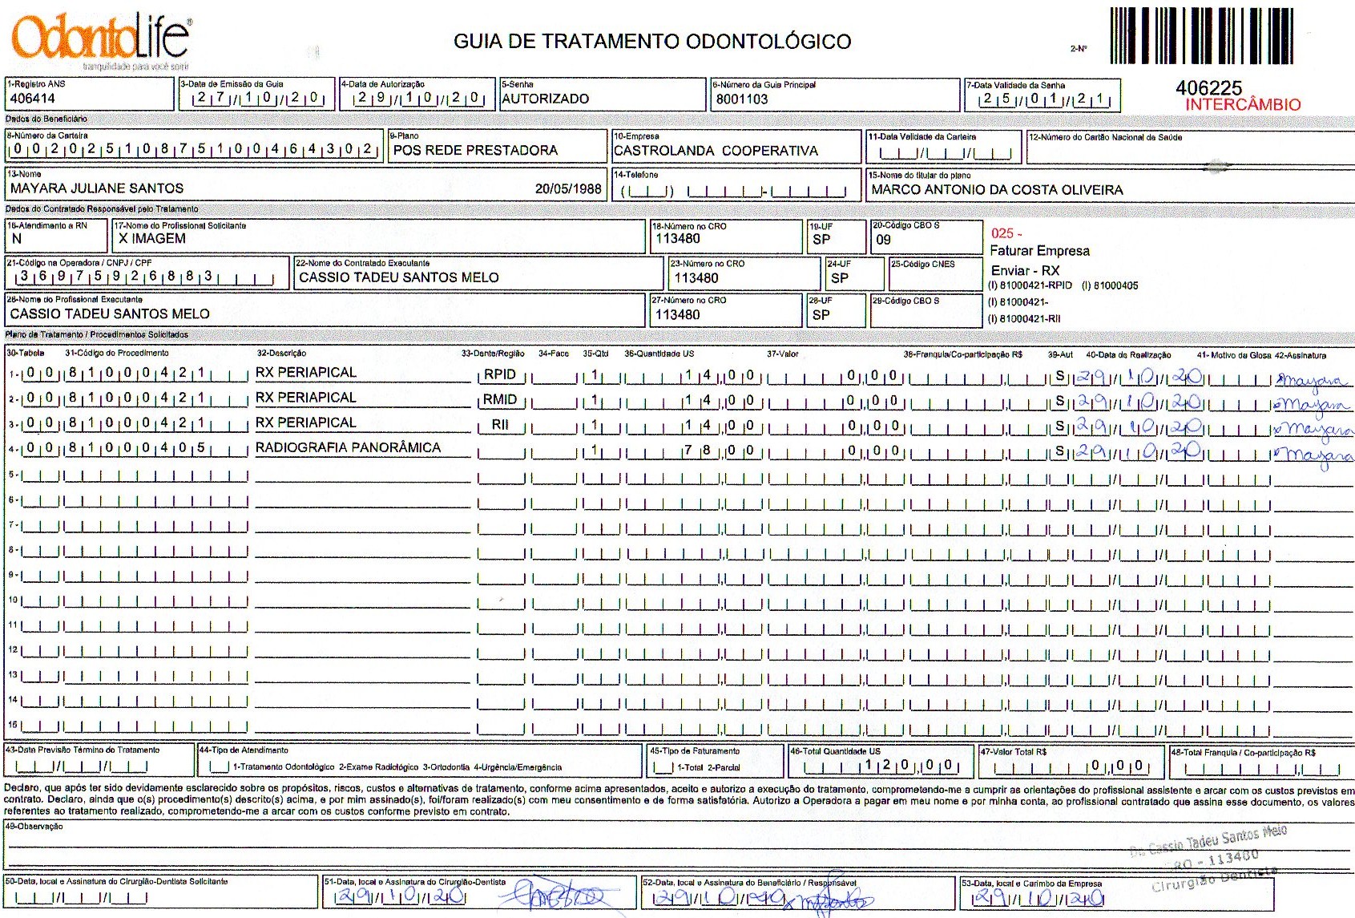
Task: Click the CRO number 113480 in field 23
Action: (696, 278)
